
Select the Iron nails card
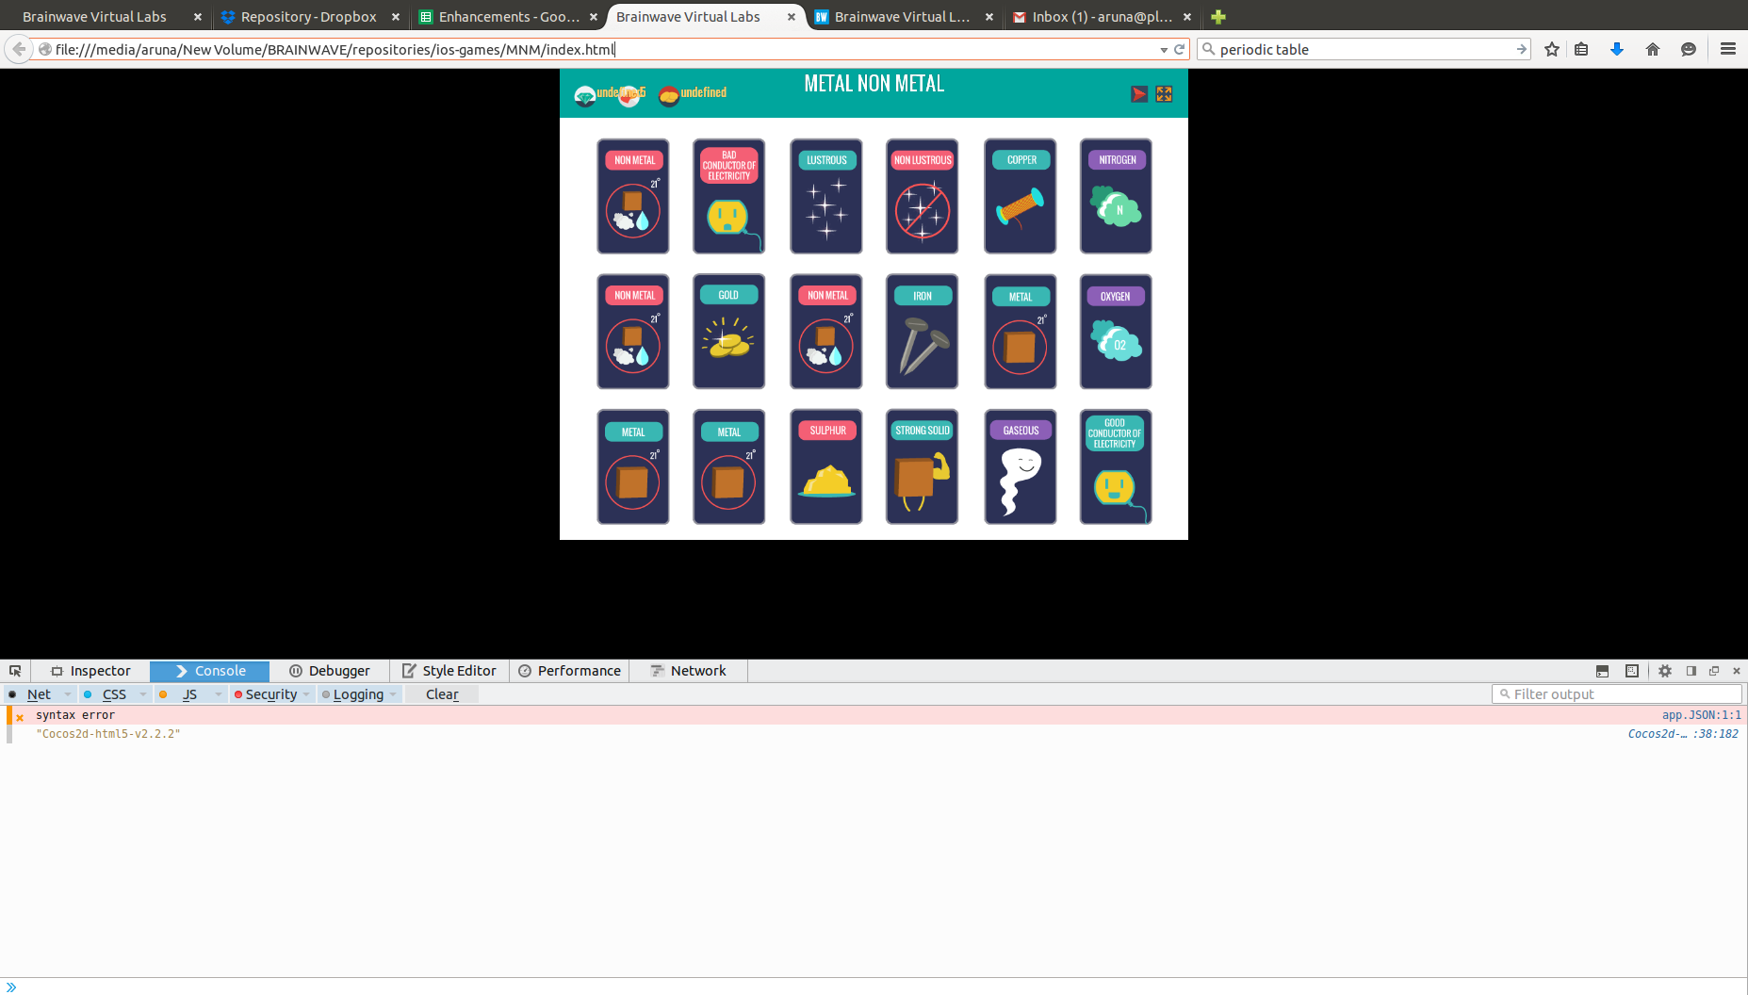(923, 332)
